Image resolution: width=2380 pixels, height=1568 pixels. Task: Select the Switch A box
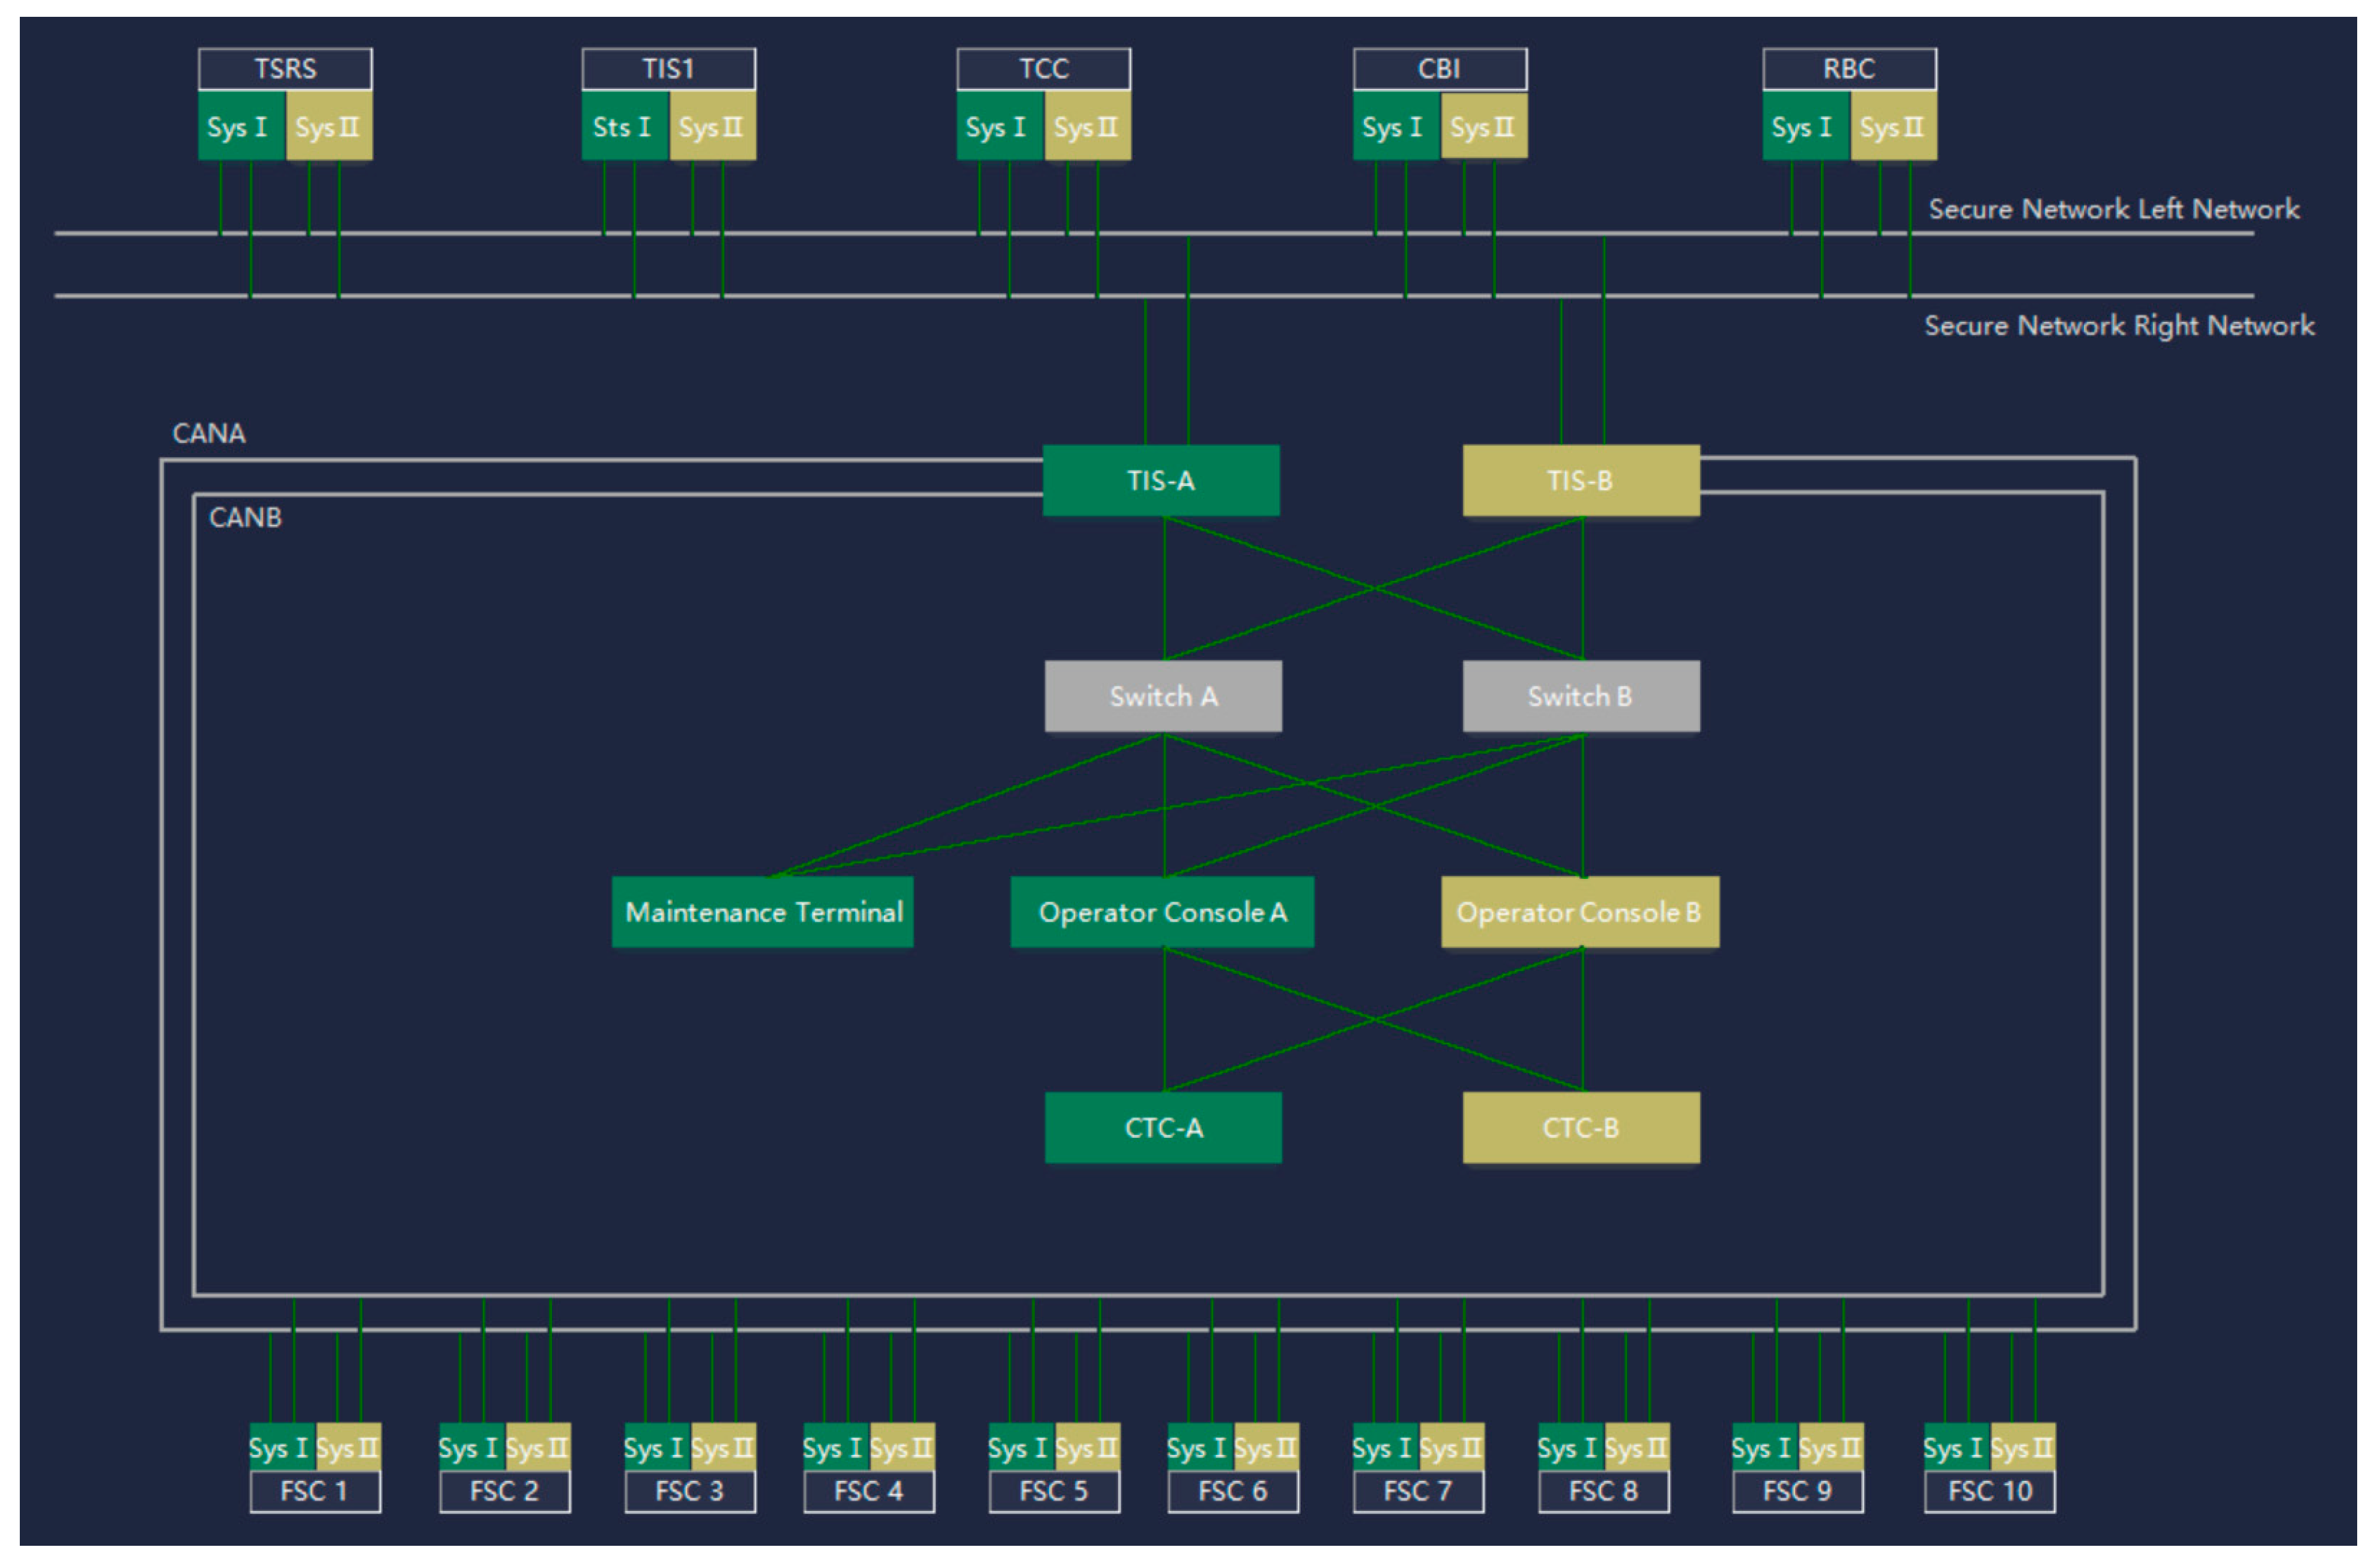pyautogui.click(x=1163, y=696)
